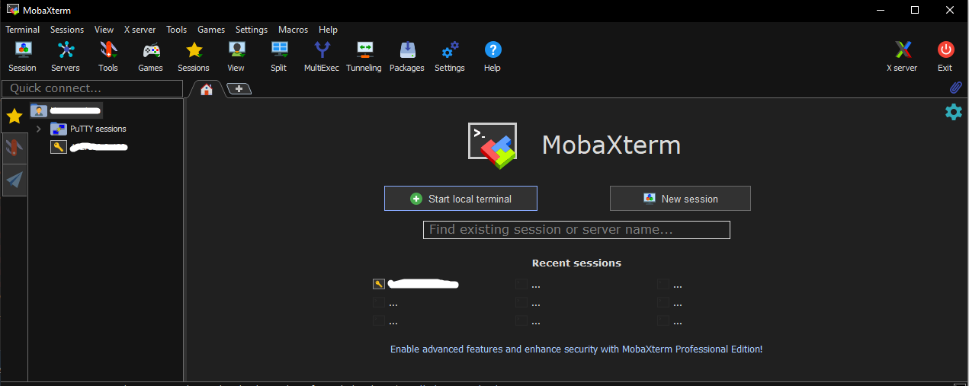The image size is (969, 386).
Task: Click the Find existing session search field
Action: pos(576,229)
